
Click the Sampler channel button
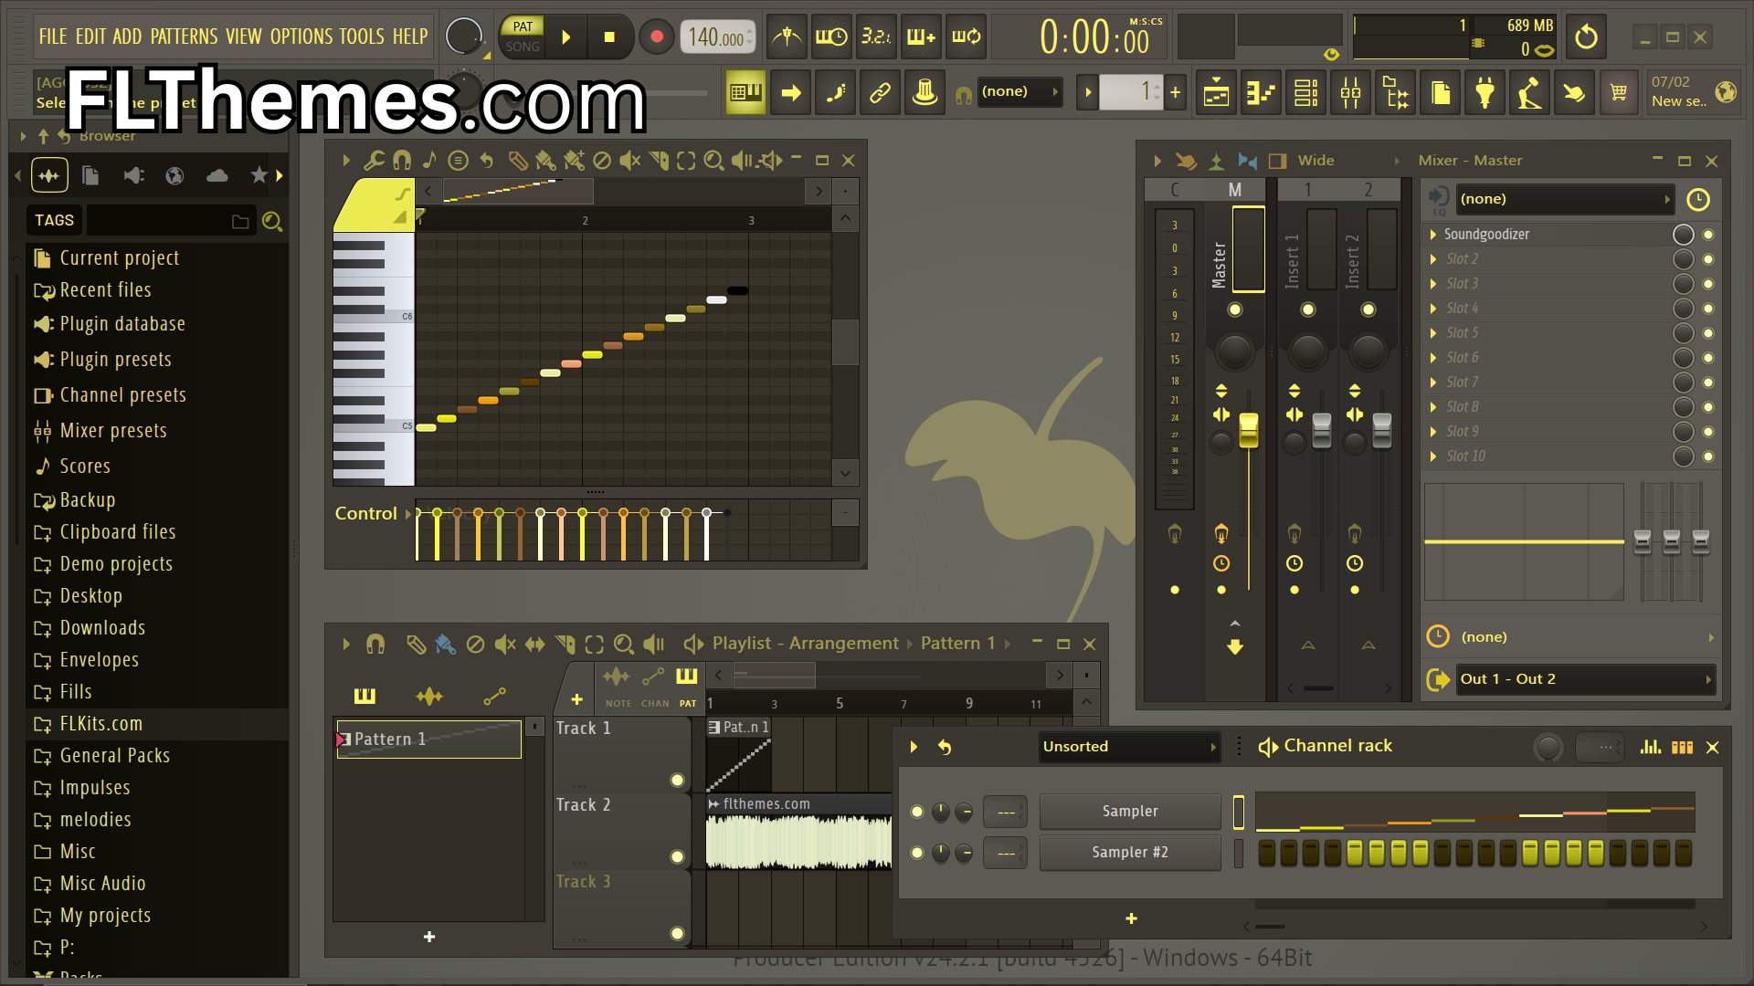coord(1130,812)
